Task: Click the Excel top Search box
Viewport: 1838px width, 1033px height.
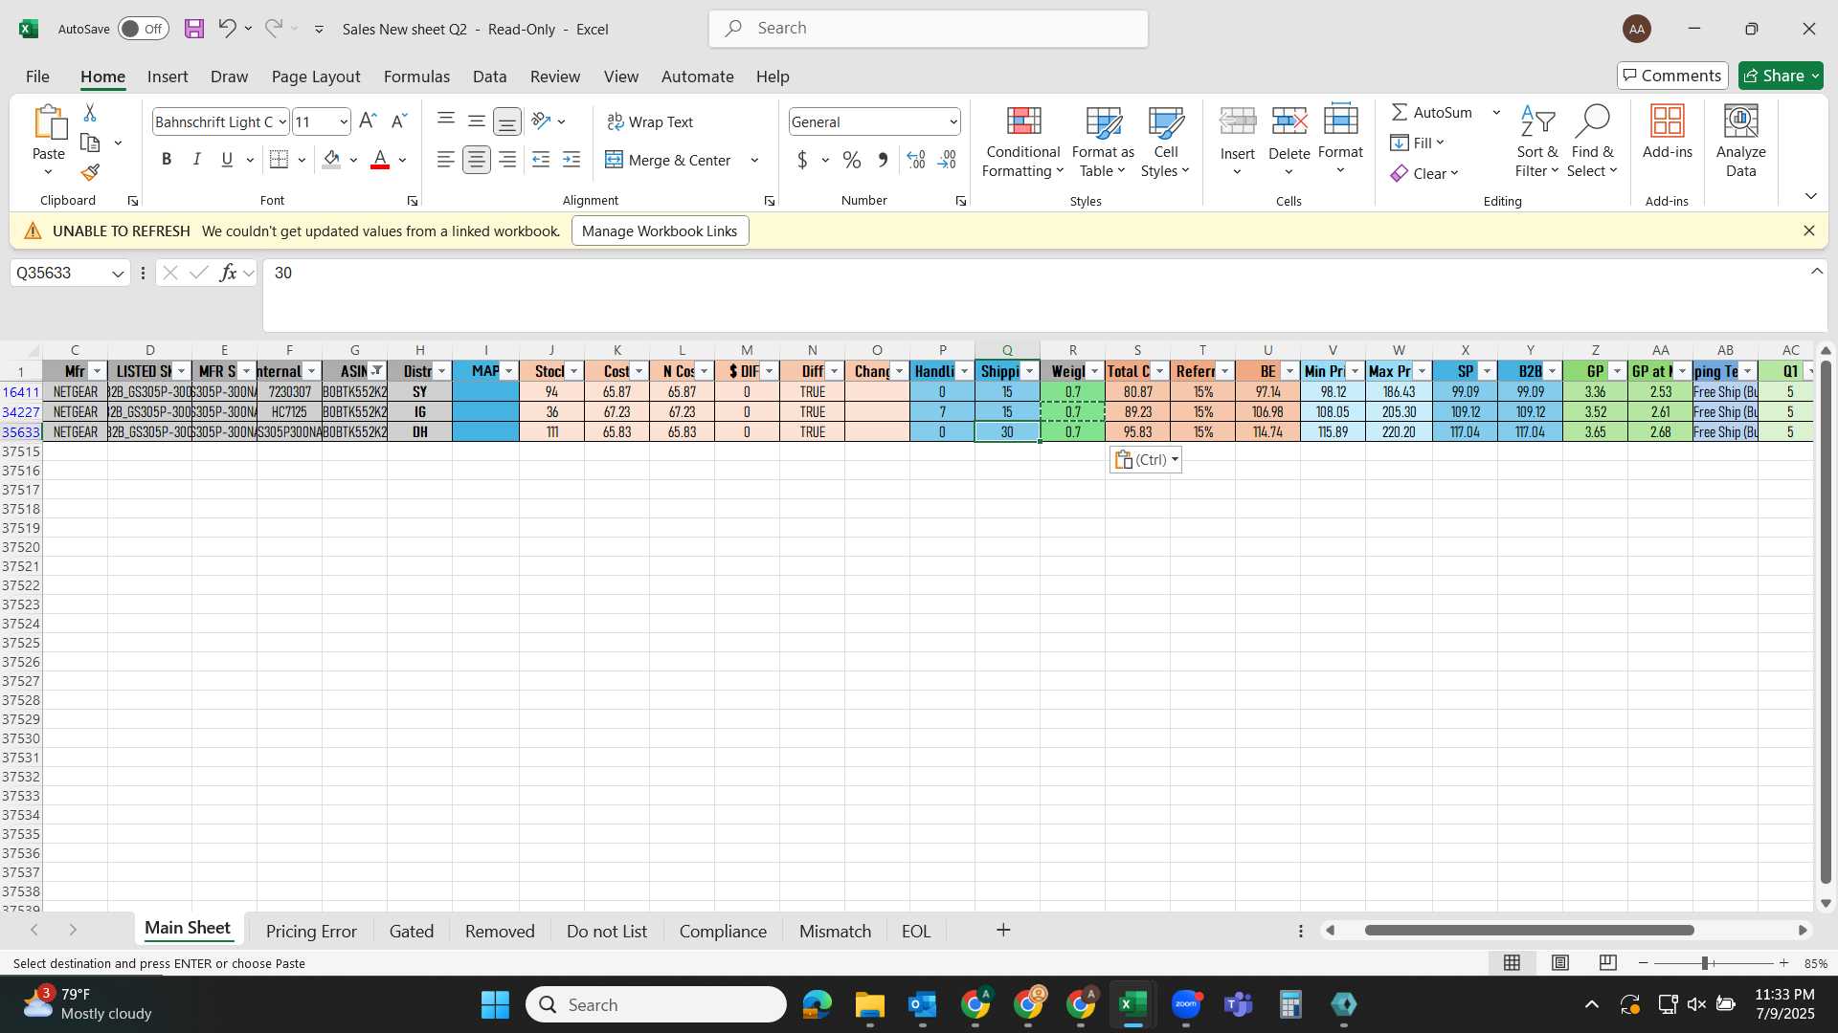Action: click(x=929, y=29)
